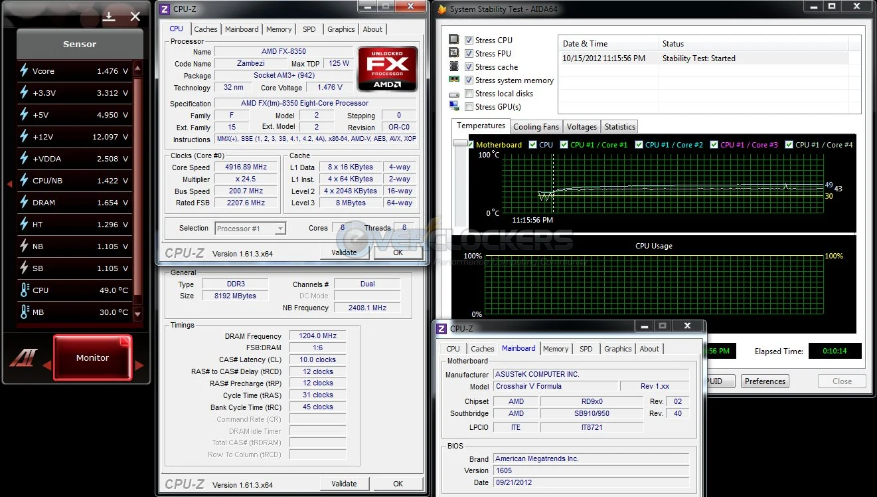The height and width of the screenshot is (497, 877).
Task: Click the monitor icon beside Stress GPU(s)
Action: coord(454,106)
